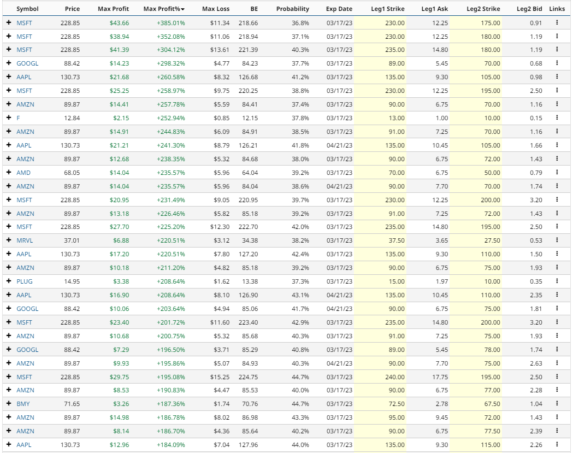
Task: Sort table by Exp Date column header
Action: [339, 9]
